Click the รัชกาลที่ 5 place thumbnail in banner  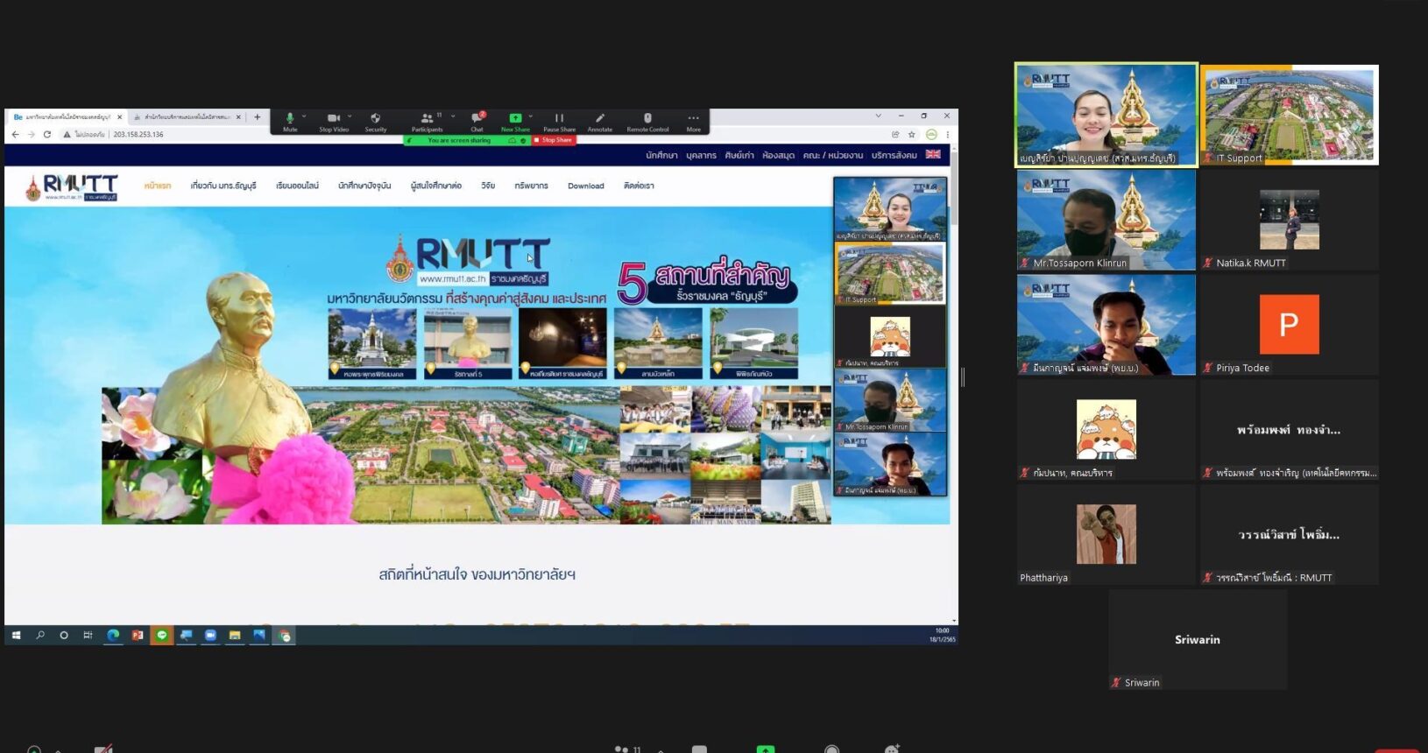point(468,344)
